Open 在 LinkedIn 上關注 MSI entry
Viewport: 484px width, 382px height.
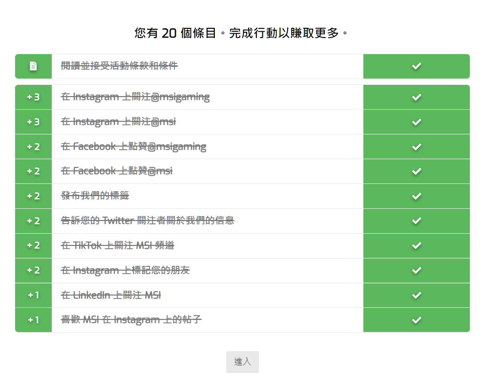(x=111, y=295)
